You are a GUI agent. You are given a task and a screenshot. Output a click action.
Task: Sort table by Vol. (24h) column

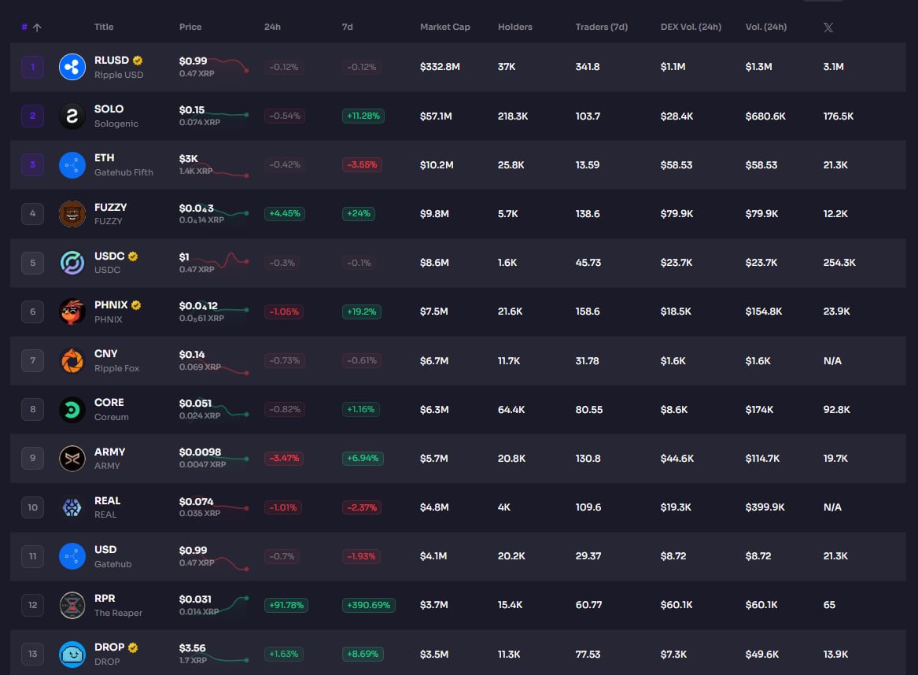765,27
